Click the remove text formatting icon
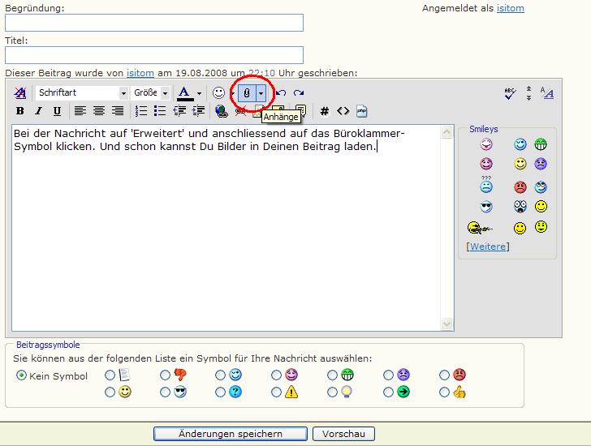591x446 pixels. [20, 92]
